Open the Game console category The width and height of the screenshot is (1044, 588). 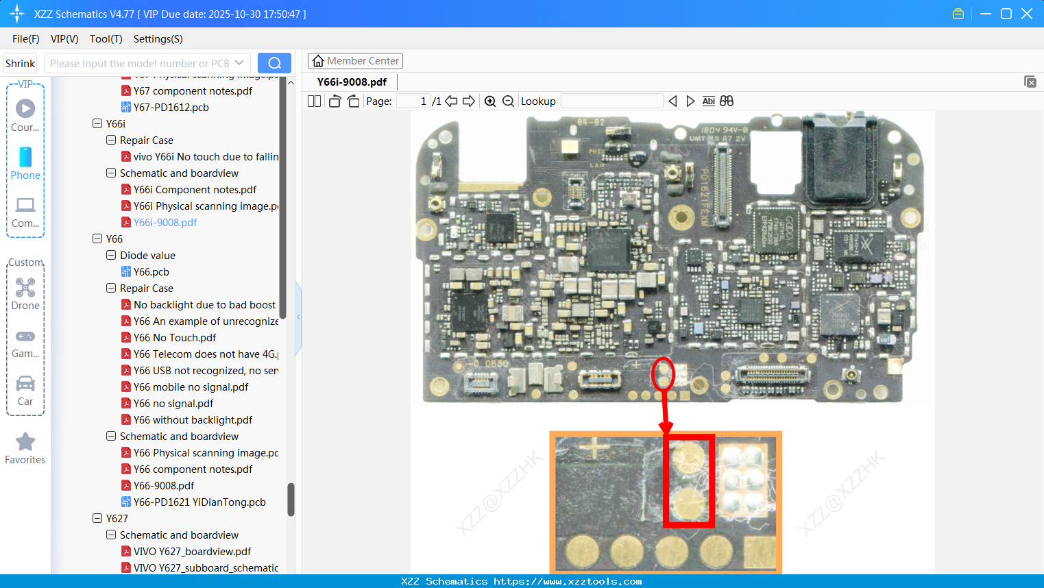[x=25, y=336]
